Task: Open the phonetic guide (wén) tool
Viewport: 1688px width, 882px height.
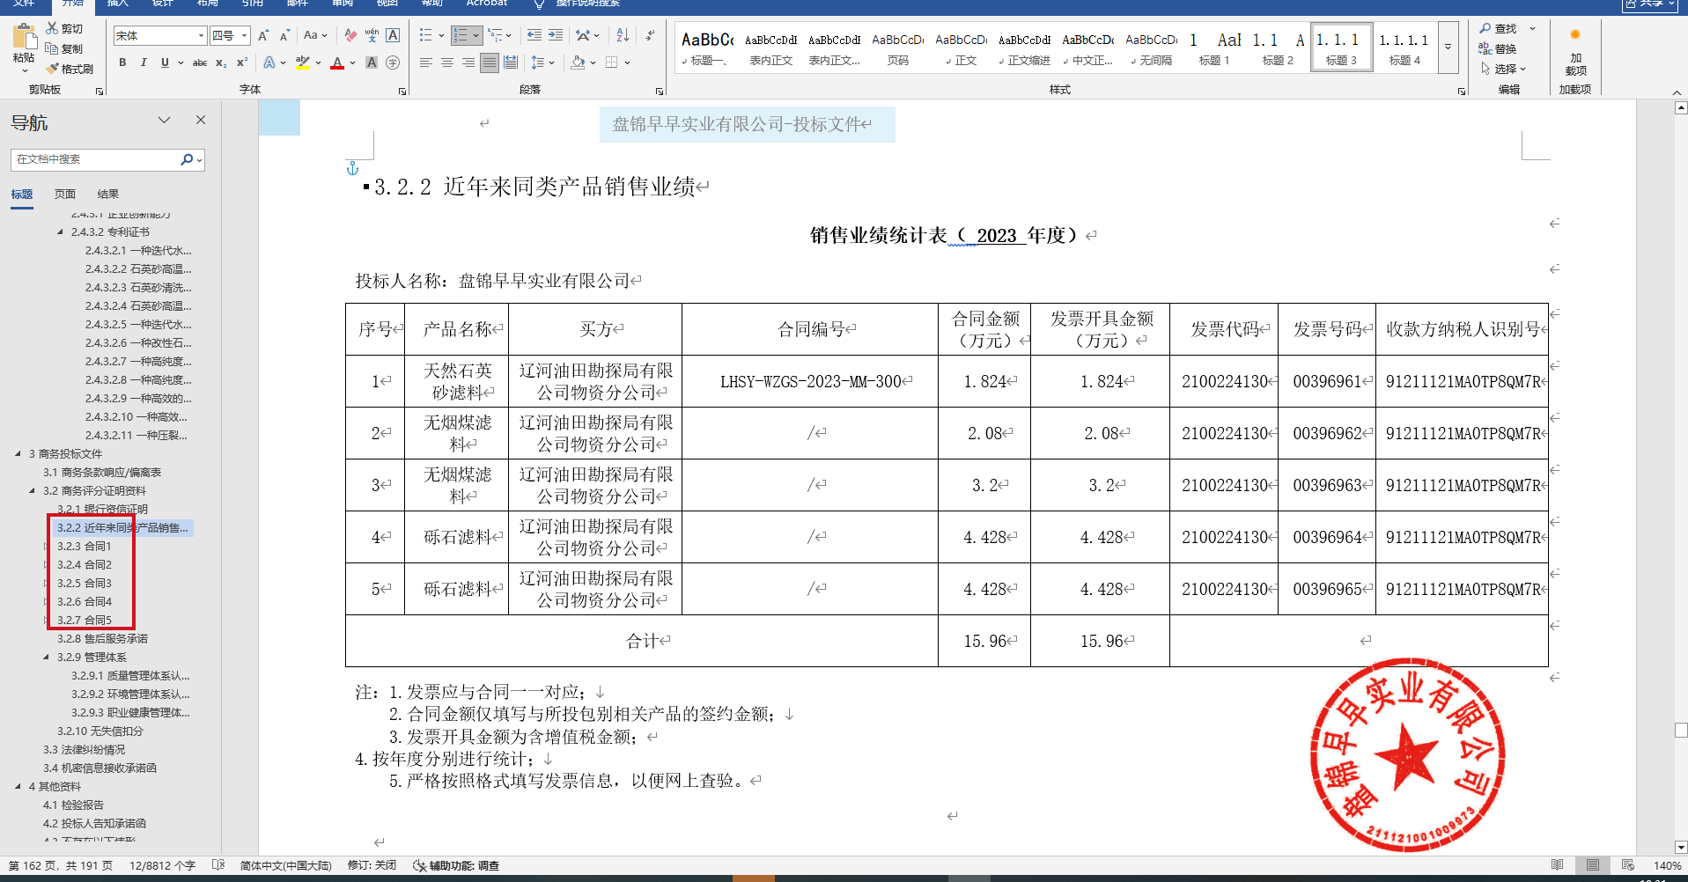Action: pos(372,35)
